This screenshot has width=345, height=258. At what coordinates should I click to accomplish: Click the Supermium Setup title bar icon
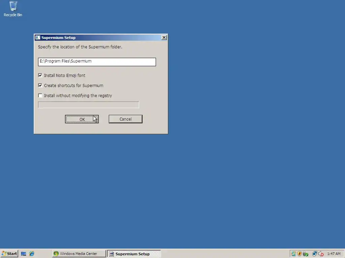38,38
